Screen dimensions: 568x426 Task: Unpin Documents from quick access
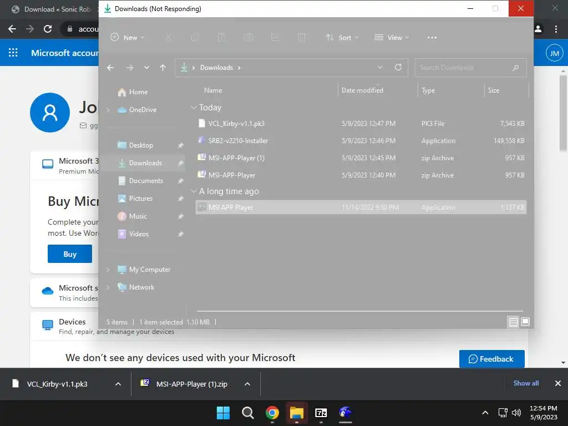pyautogui.click(x=180, y=181)
